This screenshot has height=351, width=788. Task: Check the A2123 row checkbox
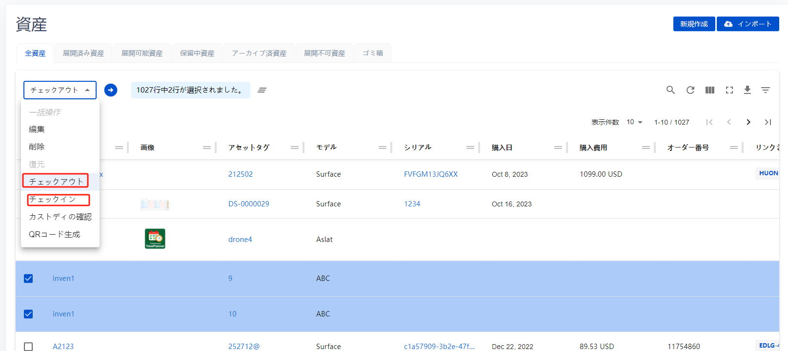pyautogui.click(x=28, y=346)
